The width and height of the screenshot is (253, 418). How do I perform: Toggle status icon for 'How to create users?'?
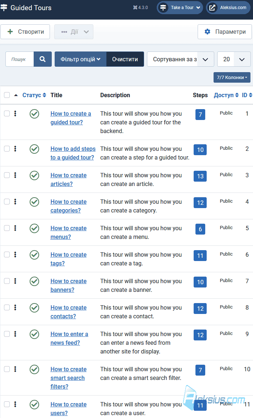34,404
